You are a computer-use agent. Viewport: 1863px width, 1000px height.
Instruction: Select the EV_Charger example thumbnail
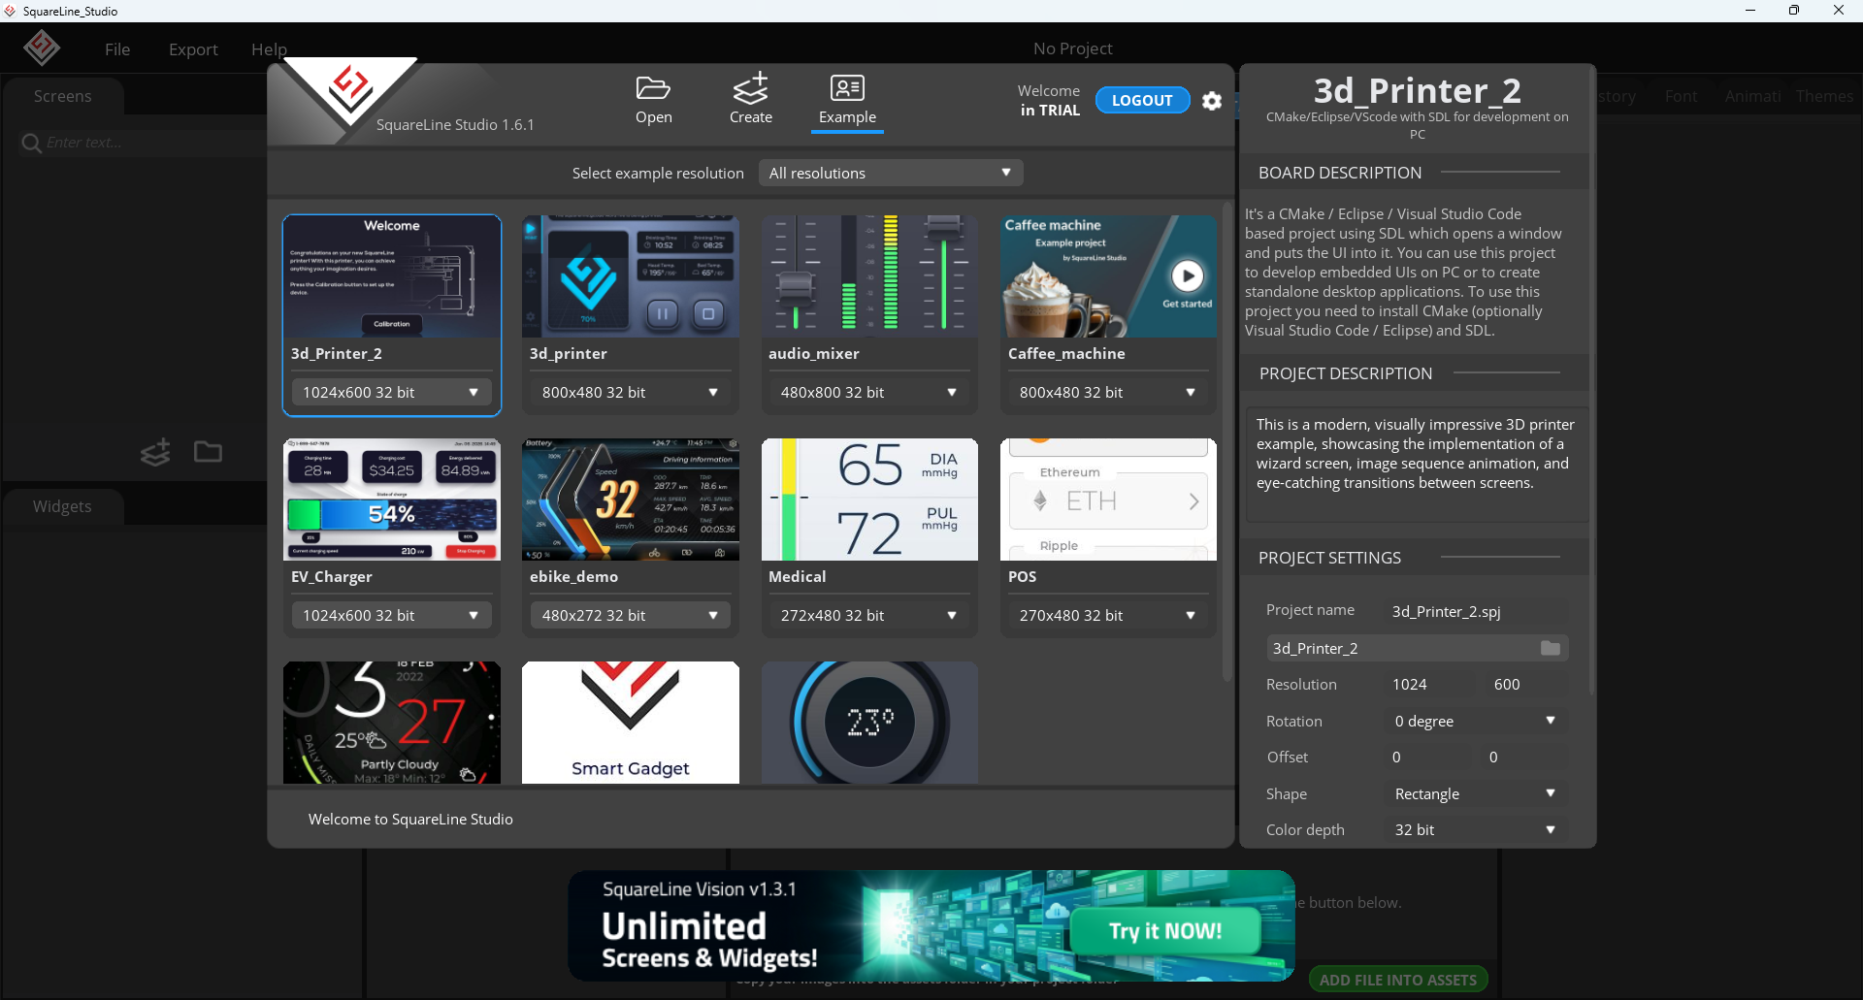(392, 500)
